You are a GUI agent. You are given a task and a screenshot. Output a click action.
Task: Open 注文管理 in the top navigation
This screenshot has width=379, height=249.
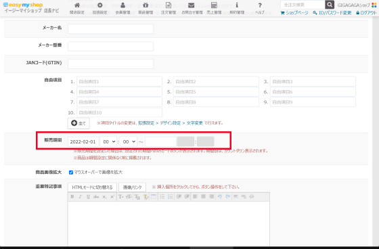coord(169,8)
